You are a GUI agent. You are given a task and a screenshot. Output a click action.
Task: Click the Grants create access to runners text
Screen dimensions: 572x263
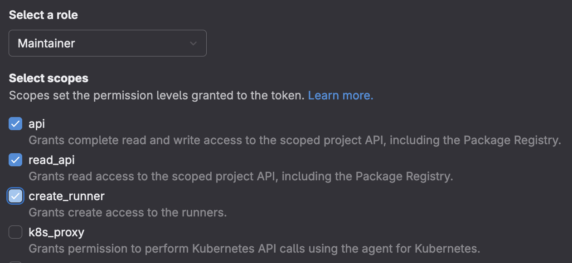pyautogui.click(x=127, y=212)
